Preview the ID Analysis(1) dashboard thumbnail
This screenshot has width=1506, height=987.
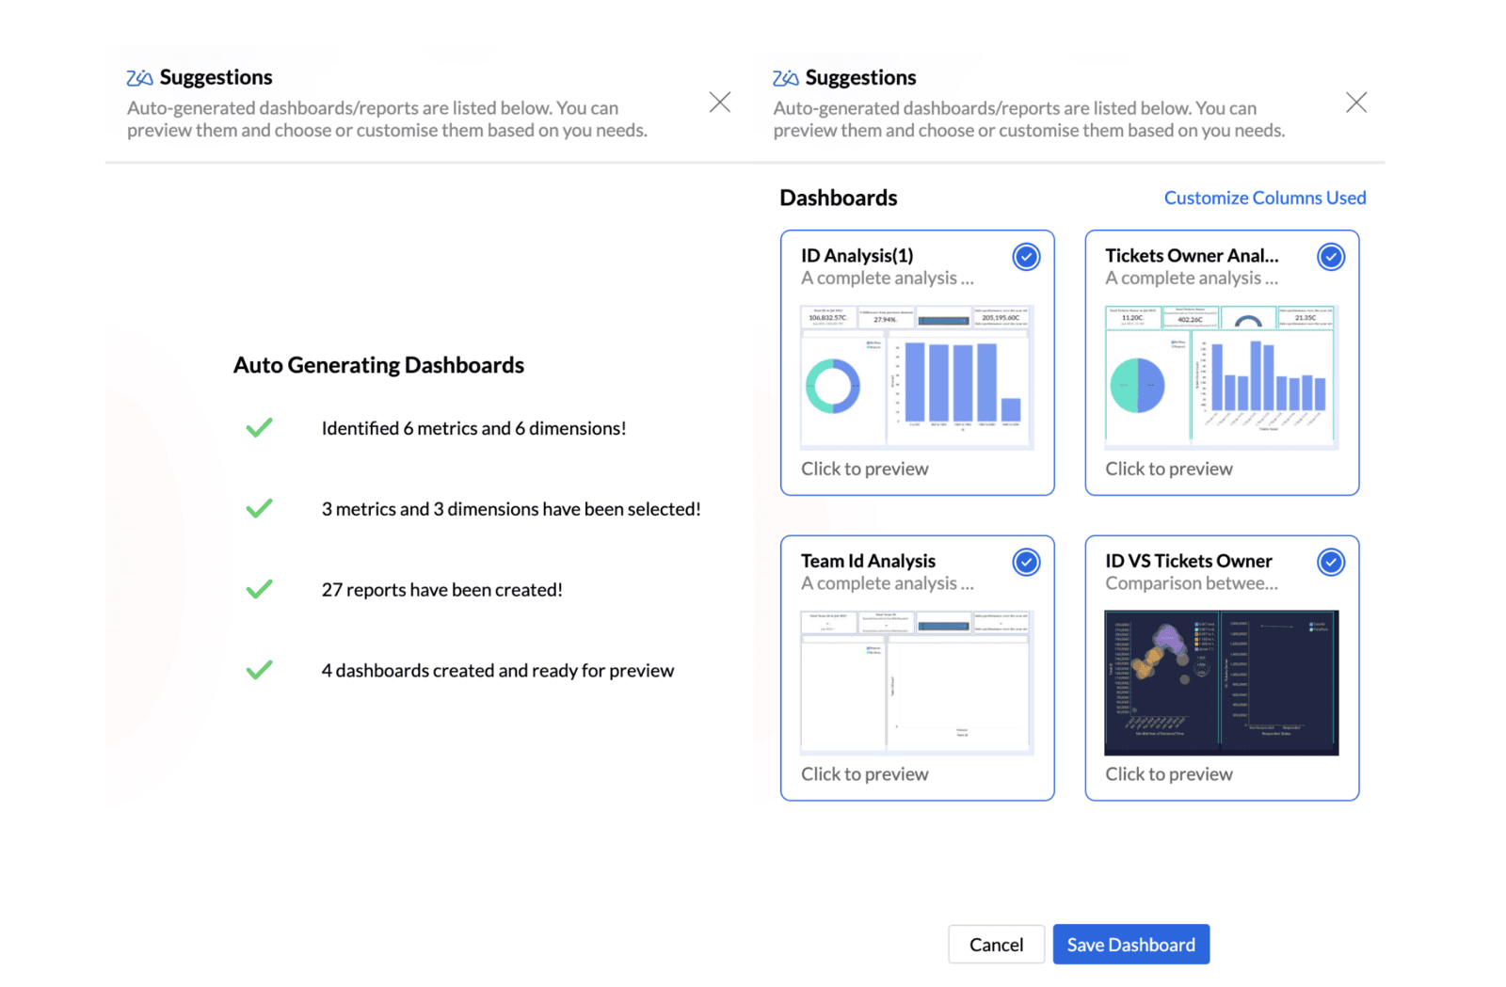pos(917,376)
